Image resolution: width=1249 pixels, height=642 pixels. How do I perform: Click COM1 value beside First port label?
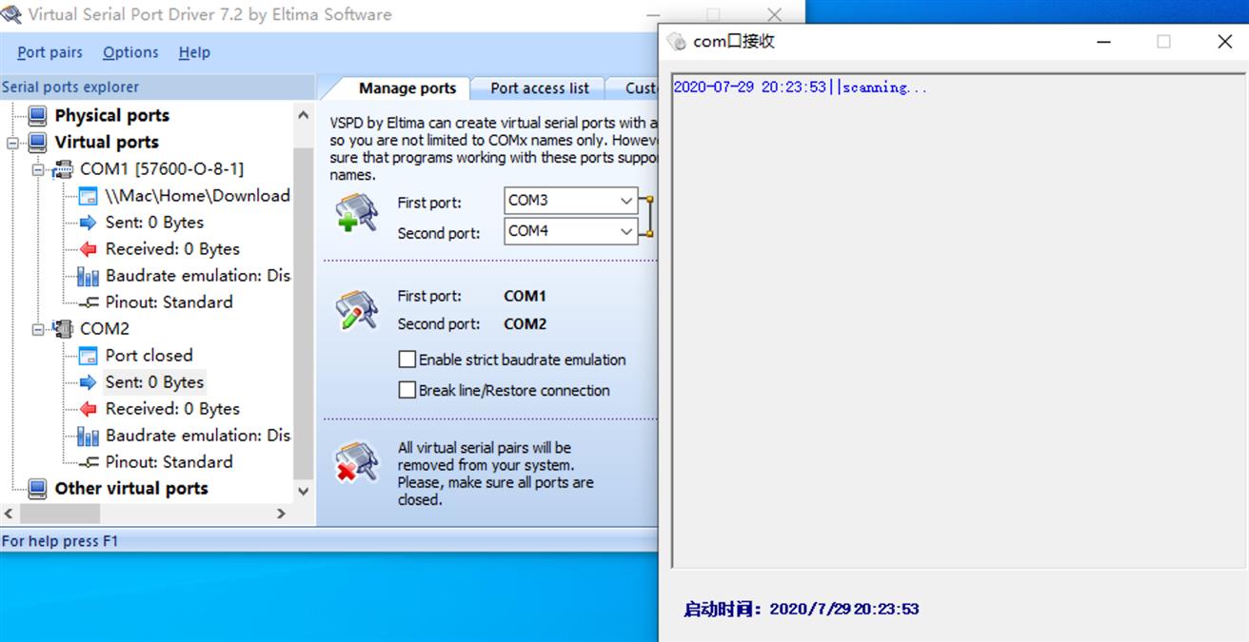(525, 296)
